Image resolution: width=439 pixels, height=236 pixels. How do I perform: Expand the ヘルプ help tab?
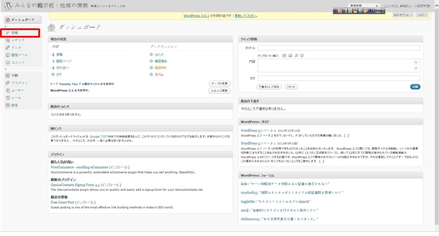coord(422,15)
